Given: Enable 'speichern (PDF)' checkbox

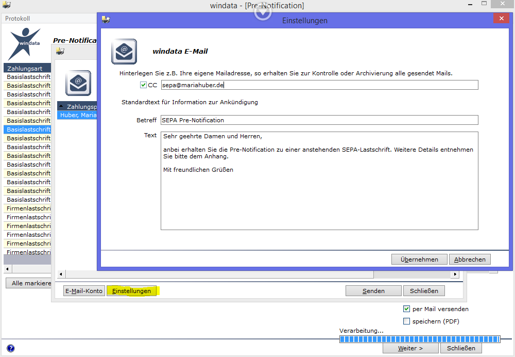Looking at the screenshot, I should click(406, 321).
